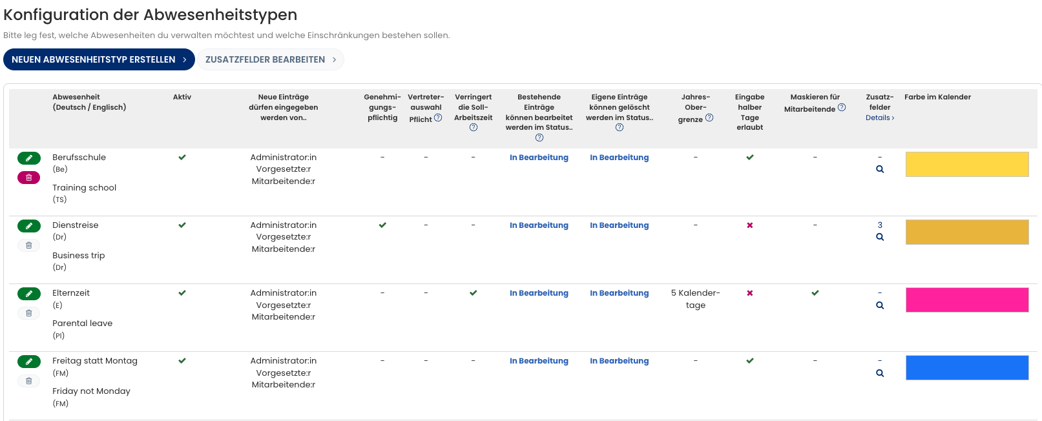Open the Zusatzfelder magnifier for Dienstreise
Image resolution: width=1042 pixels, height=421 pixels.
click(880, 237)
